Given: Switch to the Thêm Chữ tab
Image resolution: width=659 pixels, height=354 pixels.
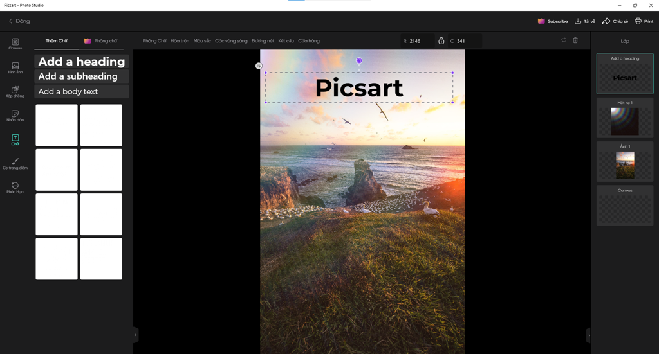Looking at the screenshot, I should click(x=57, y=40).
